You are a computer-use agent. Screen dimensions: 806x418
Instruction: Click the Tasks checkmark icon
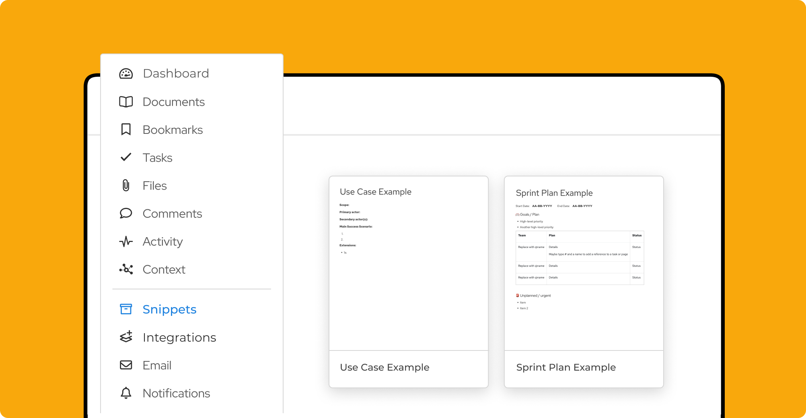point(126,157)
